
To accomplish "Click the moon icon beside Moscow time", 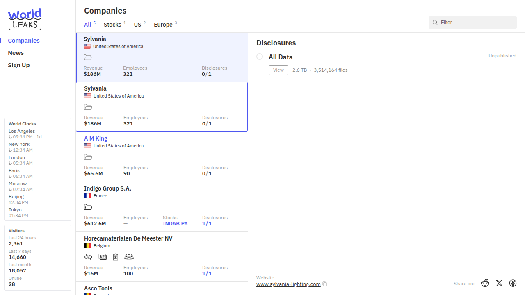I will pos(10,190).
